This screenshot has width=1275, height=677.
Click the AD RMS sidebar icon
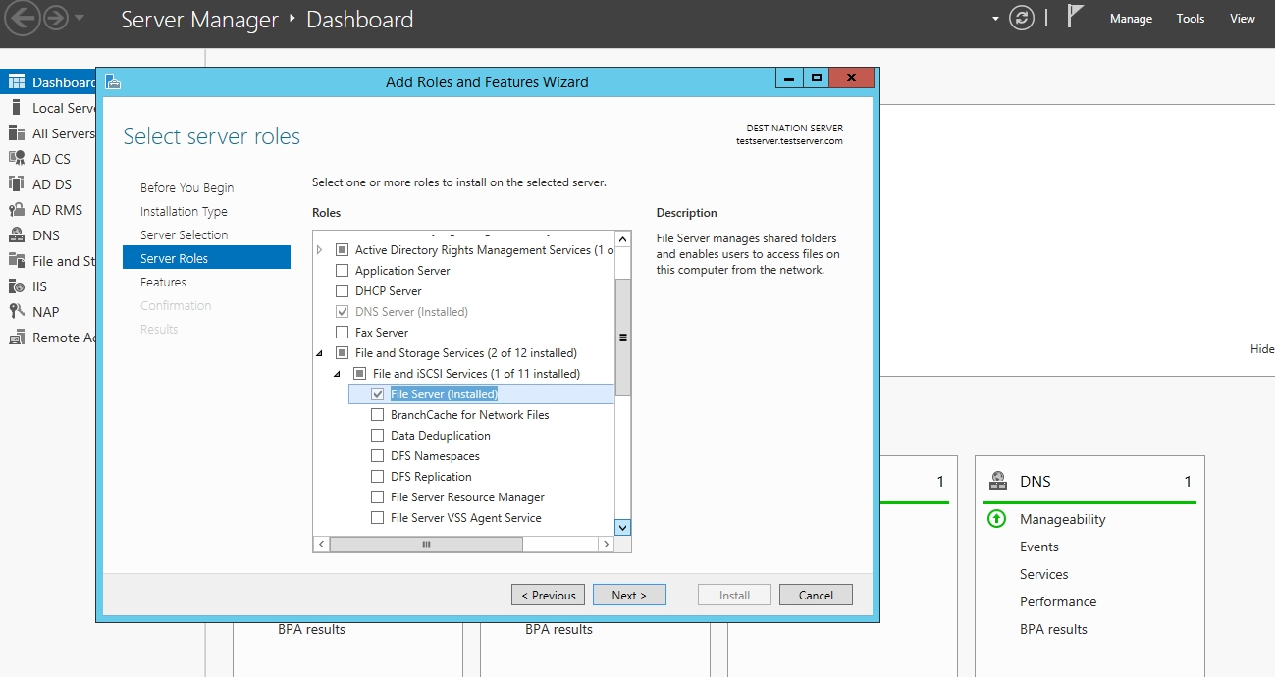click(x=16, y=210)
